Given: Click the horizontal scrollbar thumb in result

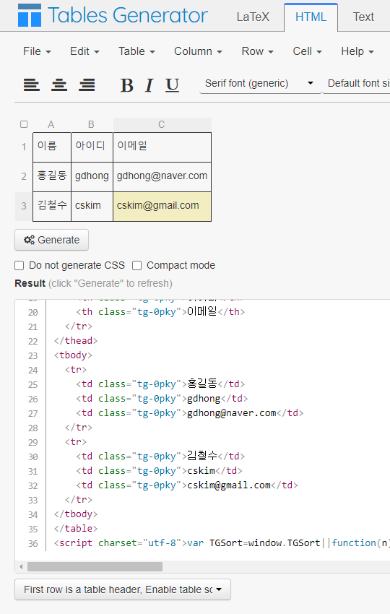Looking at the screenshot, I should point(95,566).
